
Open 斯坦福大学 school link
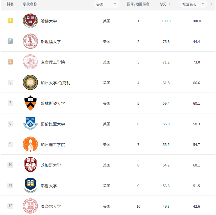pyautogui.click(x=51, y=41)
